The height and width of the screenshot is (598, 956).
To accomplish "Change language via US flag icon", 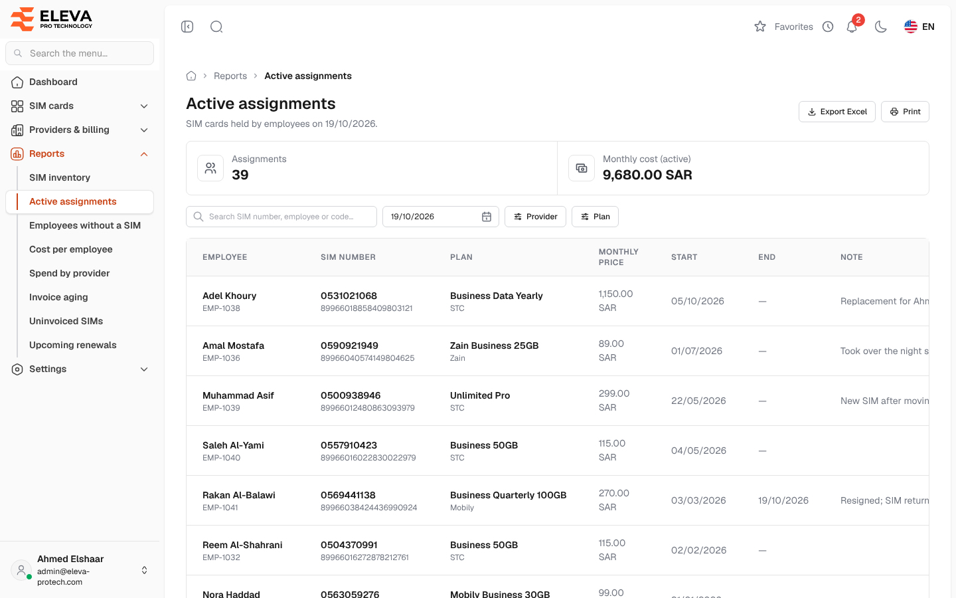I will pos(911,27).
